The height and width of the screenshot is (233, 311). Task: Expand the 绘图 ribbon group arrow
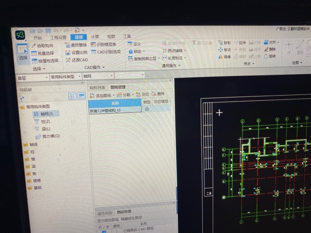click(301, 63)
